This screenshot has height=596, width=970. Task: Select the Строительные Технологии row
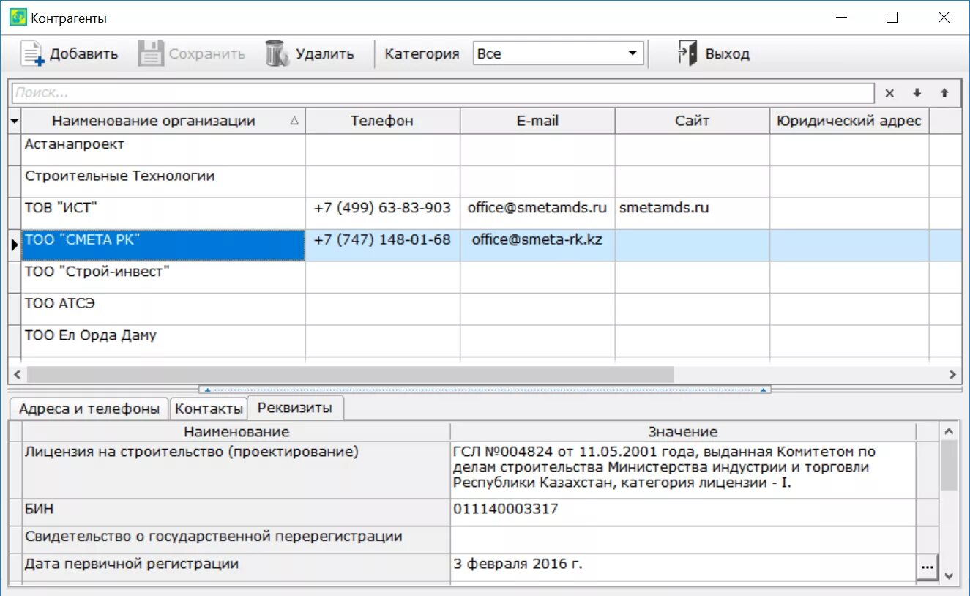click(163, 182)
